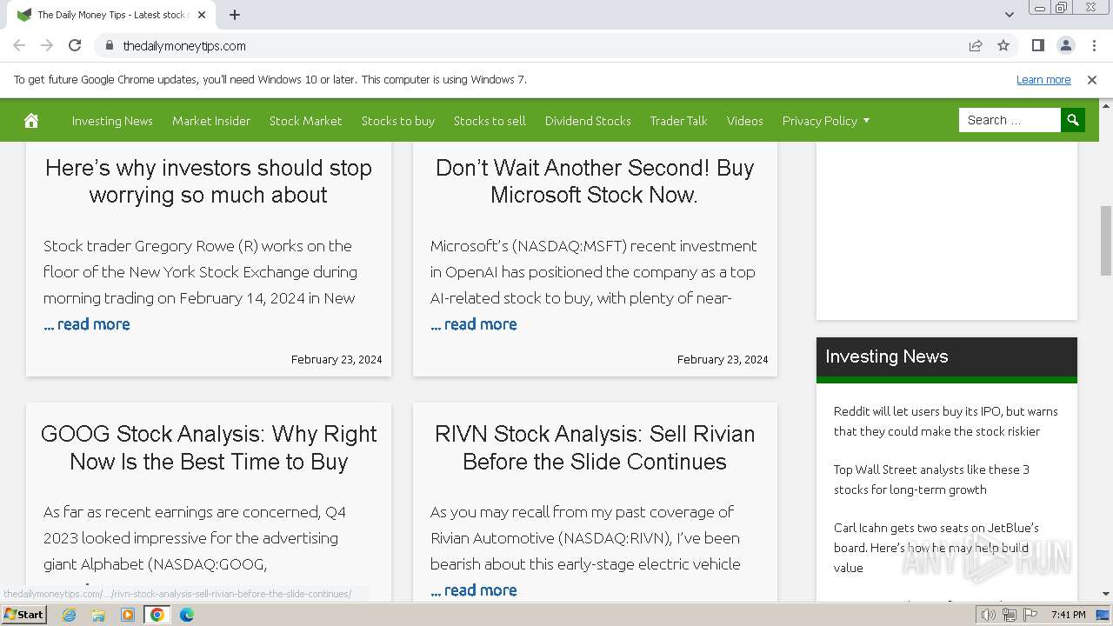Click the address bar URL

coord(184,45)
